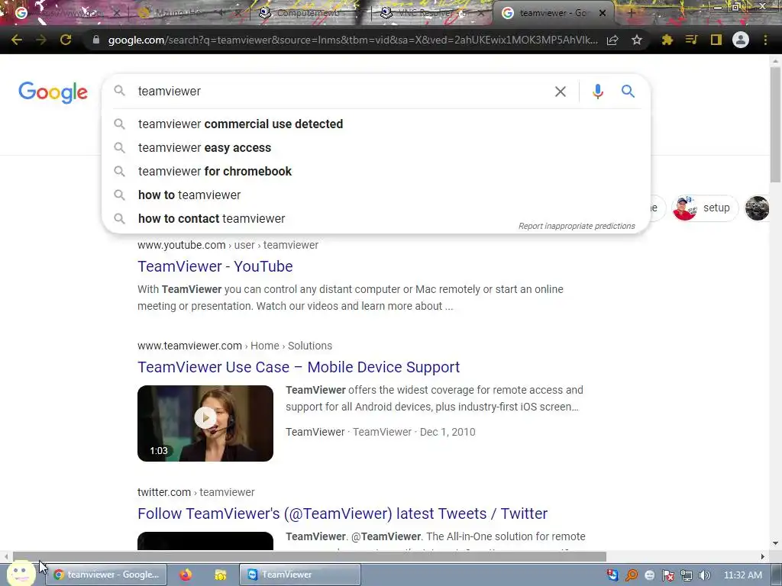Click the scroll down arrow
This screenshot has height=586, width=782.
[776, 543]
